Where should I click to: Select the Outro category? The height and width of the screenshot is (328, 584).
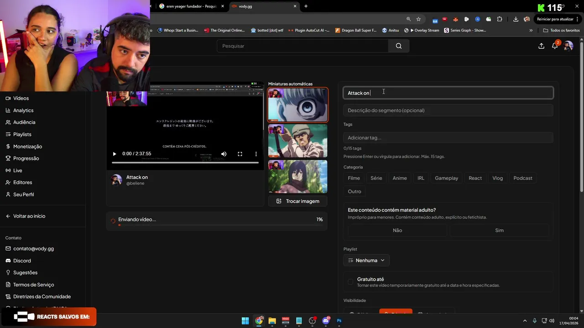point(355,191)
